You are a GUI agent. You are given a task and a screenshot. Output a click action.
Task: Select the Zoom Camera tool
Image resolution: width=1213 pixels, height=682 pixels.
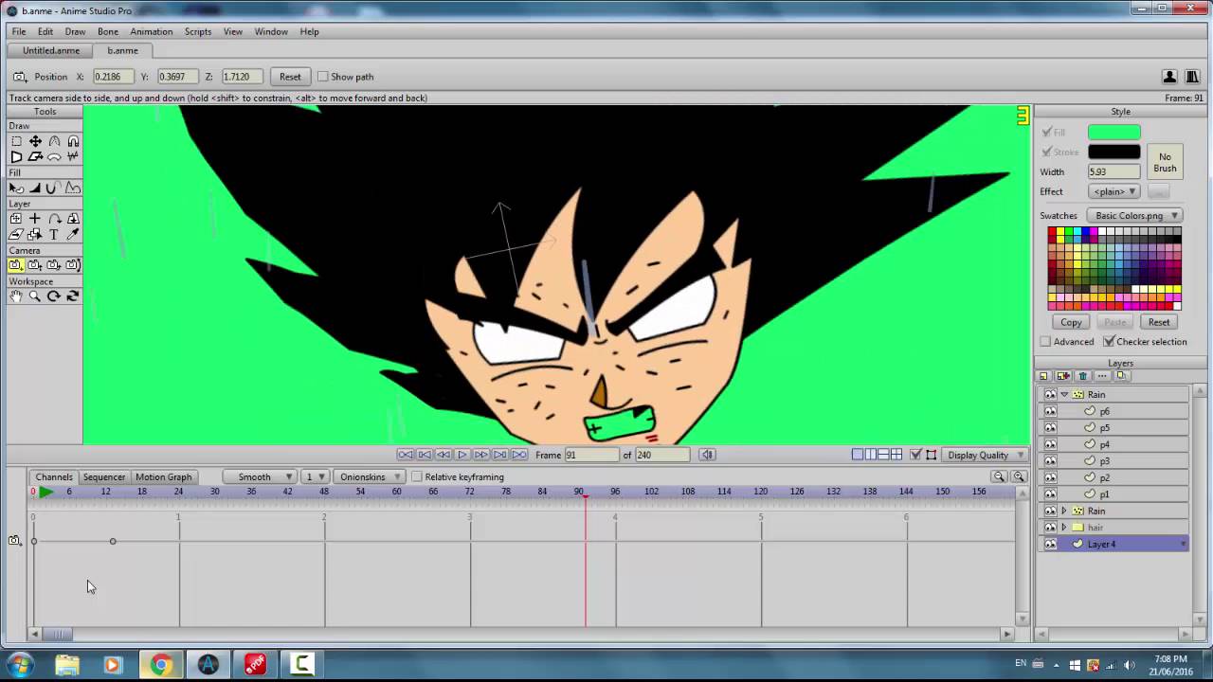click(35, 265)
